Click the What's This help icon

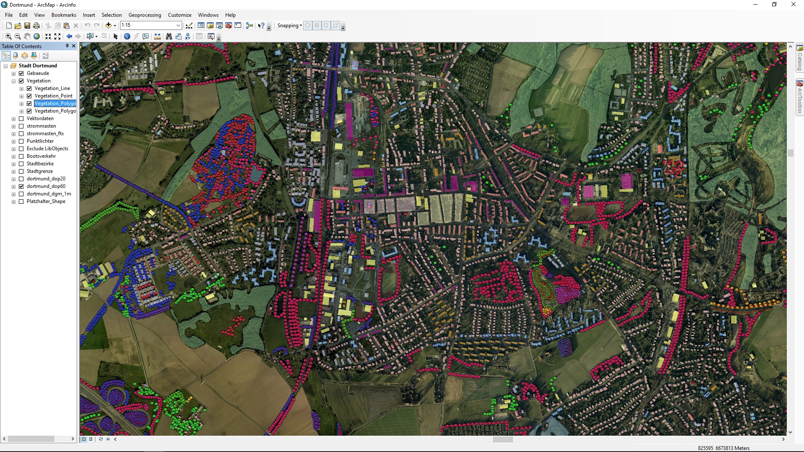tap(261, 26)
